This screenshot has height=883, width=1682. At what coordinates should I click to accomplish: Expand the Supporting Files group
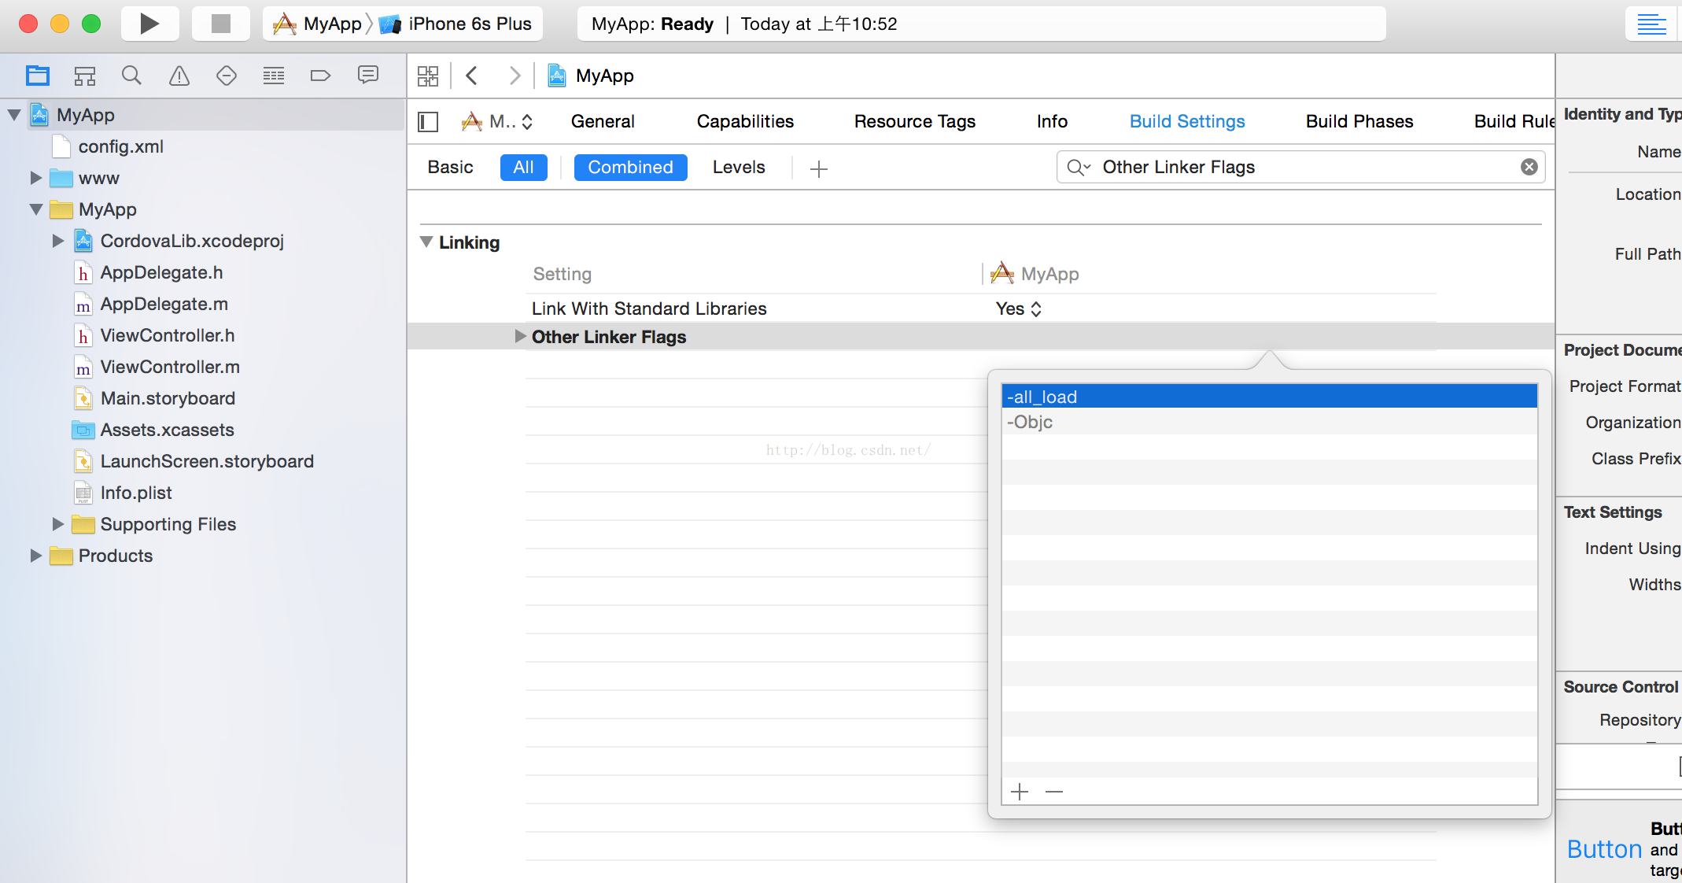[x=57, y=524]
